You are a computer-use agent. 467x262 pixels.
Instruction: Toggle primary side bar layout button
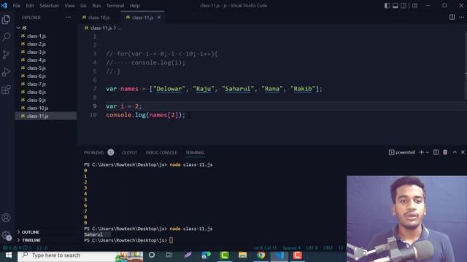(x=387, y=6)
